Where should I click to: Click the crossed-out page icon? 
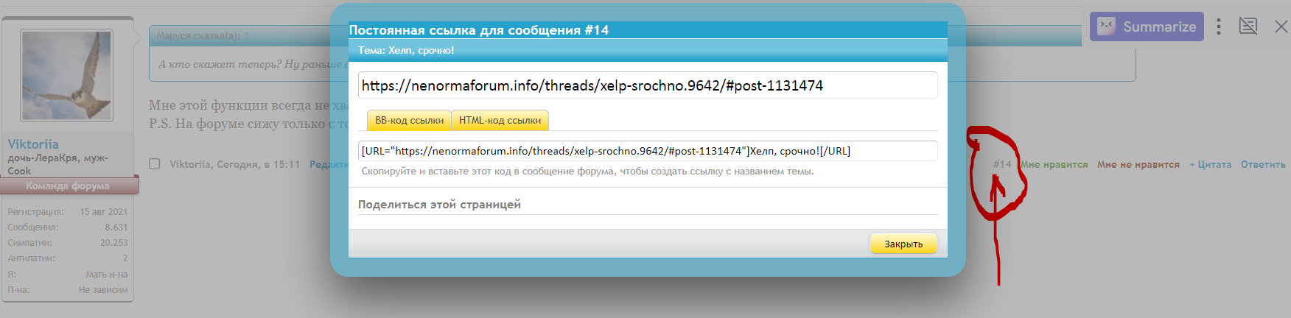click(1248, 26)
